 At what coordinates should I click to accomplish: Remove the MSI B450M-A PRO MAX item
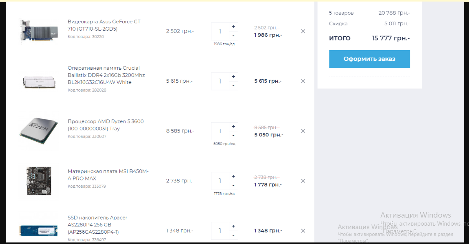coord(303,181)
